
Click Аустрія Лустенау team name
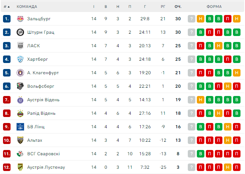(46, 167)
